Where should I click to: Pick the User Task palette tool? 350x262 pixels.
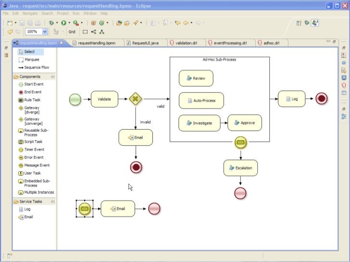(x=29, y=173)
